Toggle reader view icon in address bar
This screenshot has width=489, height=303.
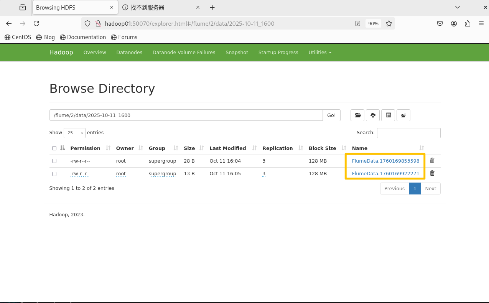(x=358, y=23)
